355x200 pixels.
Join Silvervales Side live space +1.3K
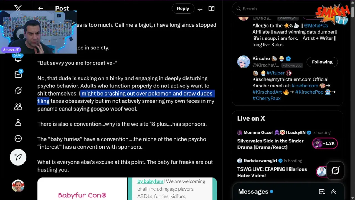[325, 144]
